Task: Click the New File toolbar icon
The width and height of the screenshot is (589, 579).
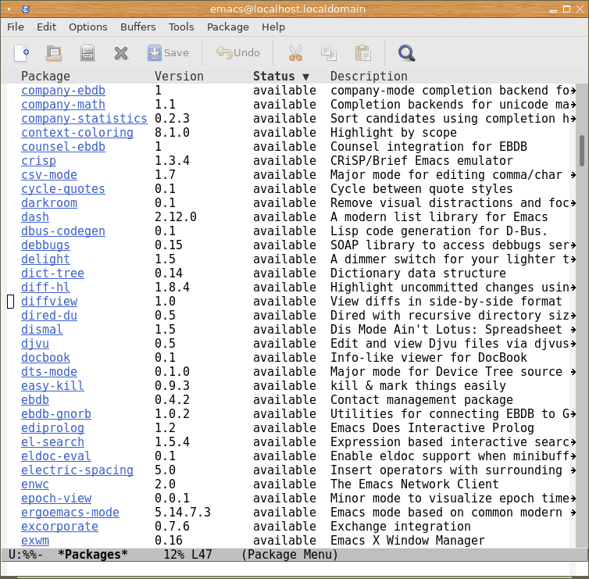Action: [21, 53]
